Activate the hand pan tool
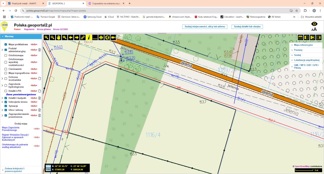Image resolution: width=324 pixels, height=174 pixels. point(58,37)
